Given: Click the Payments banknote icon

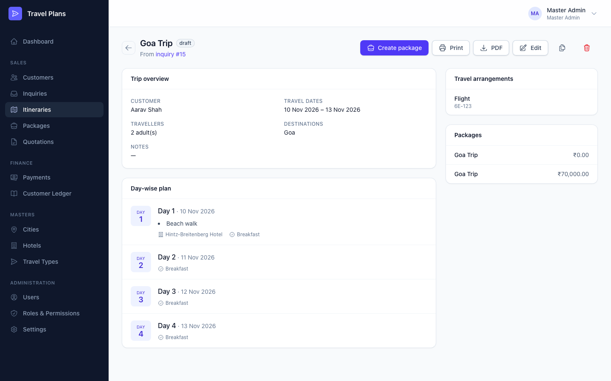Looking at the screenshot, I should (x=14, y=177).
